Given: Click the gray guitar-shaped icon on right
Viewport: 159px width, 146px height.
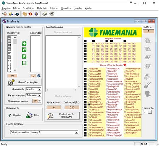Looking at the screenshot, I should click(147, 85).
